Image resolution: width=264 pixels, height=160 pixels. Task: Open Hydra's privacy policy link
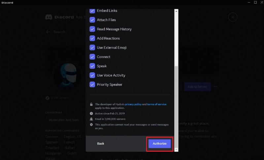click(133, 104)
